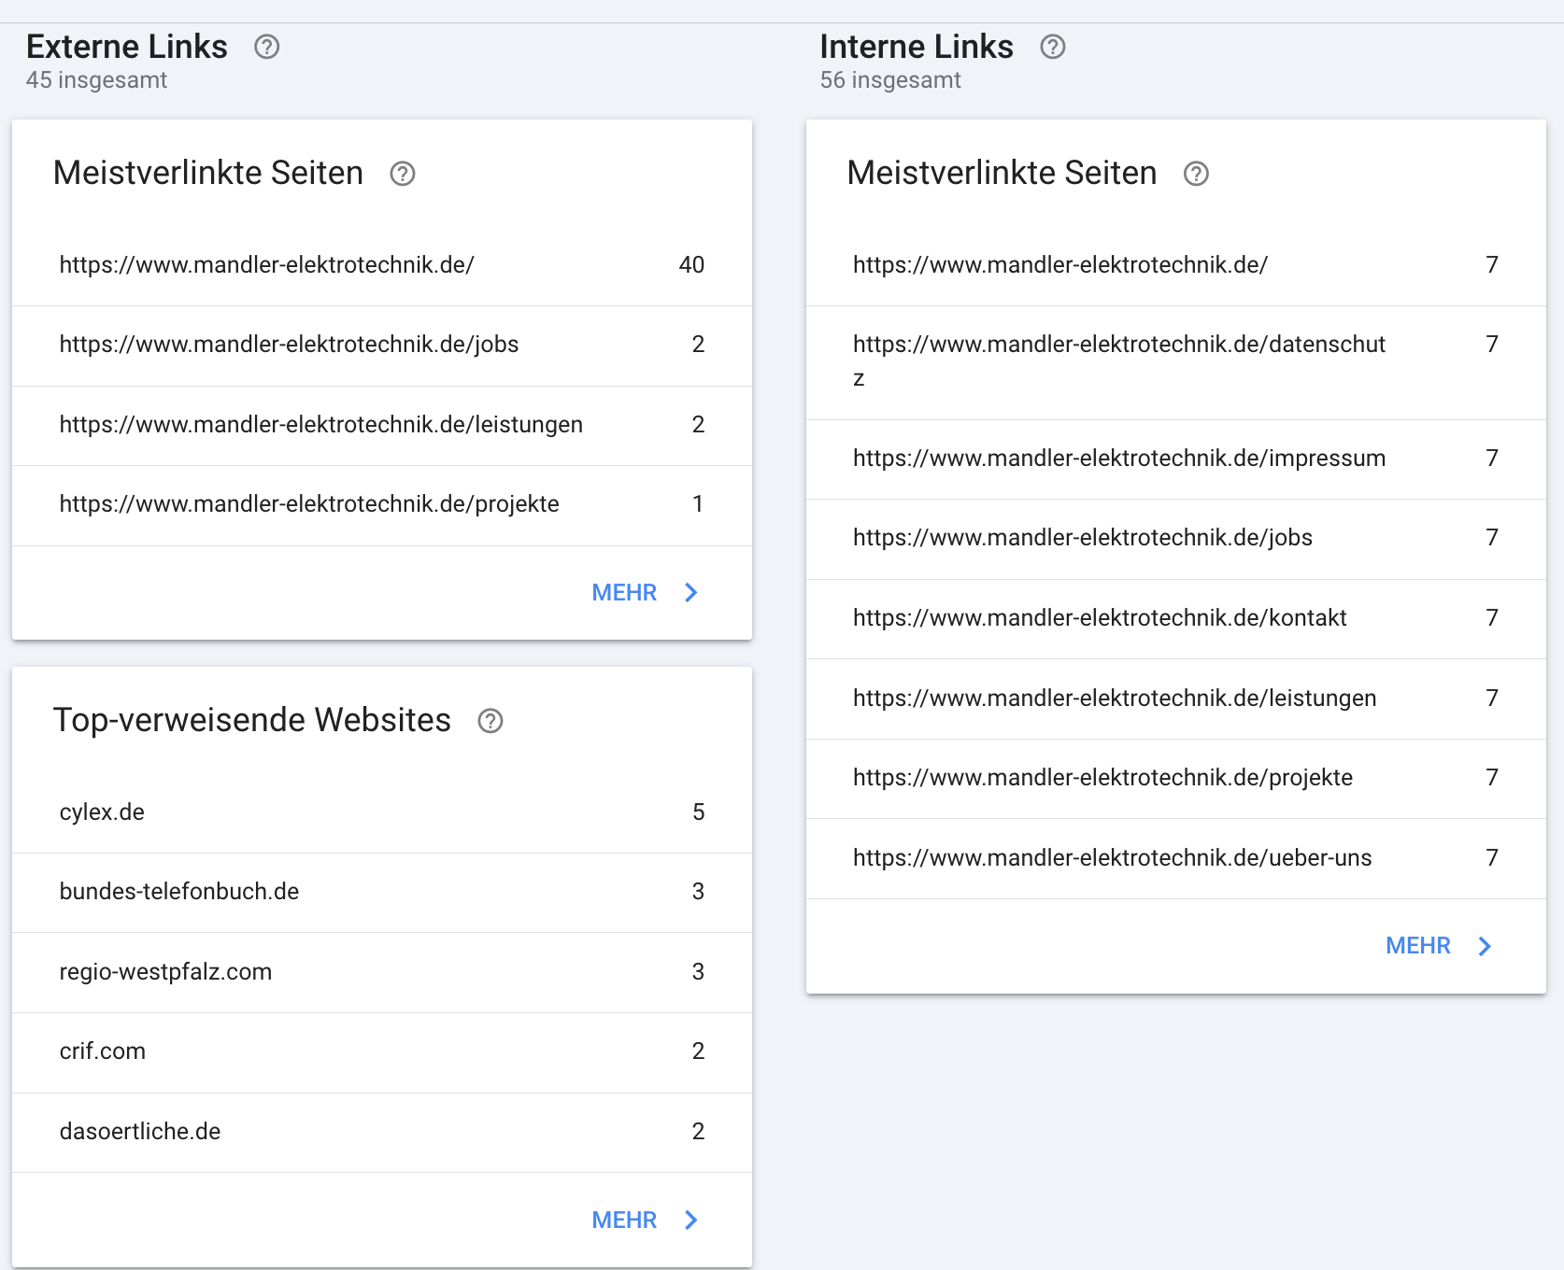Select the internal /impressum page row
The width and height of the screenshot is (1564, 1270).
pyautogui.click(x=1175, y=459)
